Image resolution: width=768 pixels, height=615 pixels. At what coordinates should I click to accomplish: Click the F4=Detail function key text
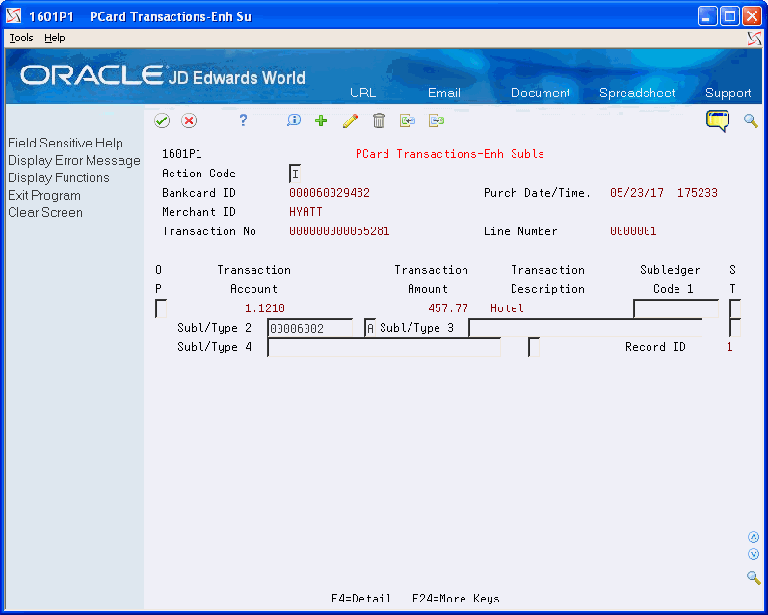pos(361,599)
